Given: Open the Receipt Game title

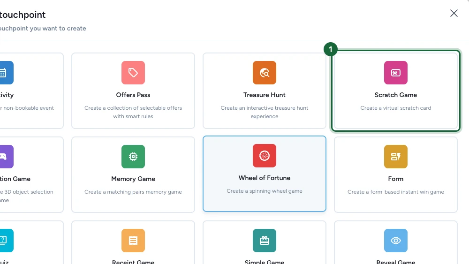Looking at the screenshot, I should pyautogui.click(x=133, y=262).
